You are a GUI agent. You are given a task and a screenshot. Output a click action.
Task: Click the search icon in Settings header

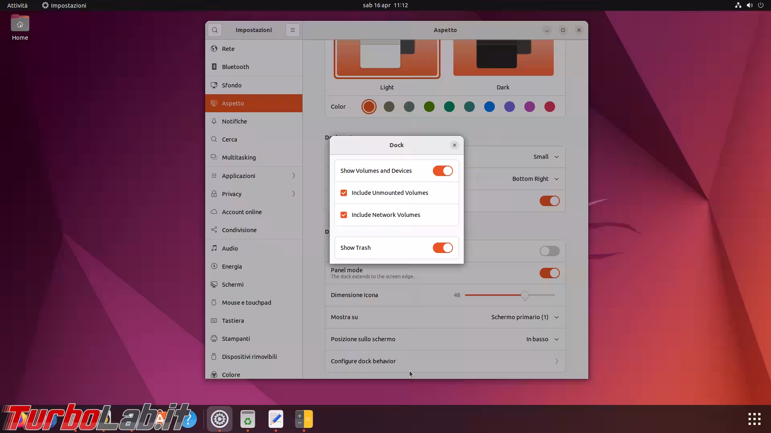tap(215, 30)
